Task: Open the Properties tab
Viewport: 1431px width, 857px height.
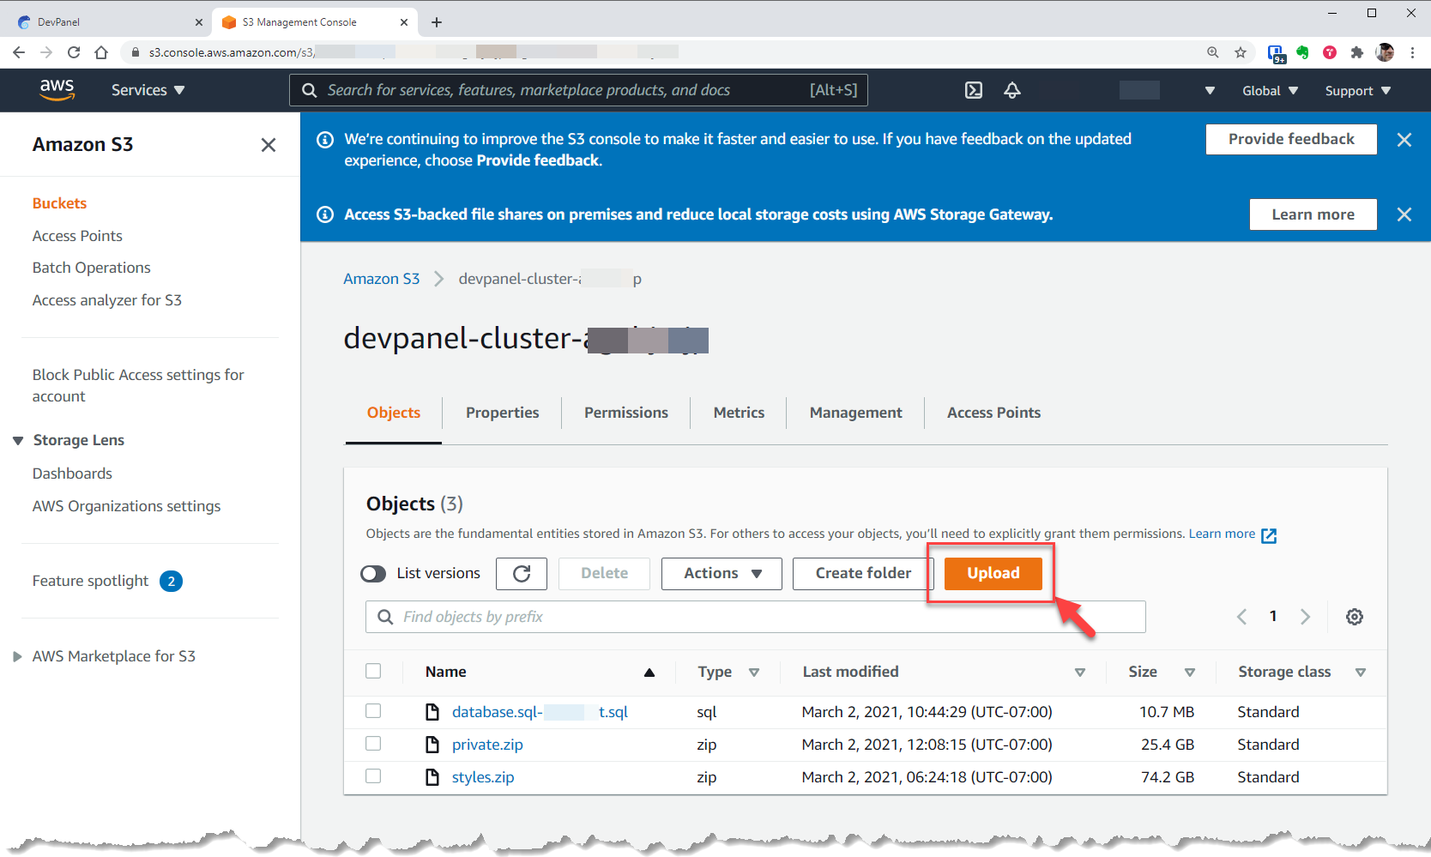Action: point(502,413)
